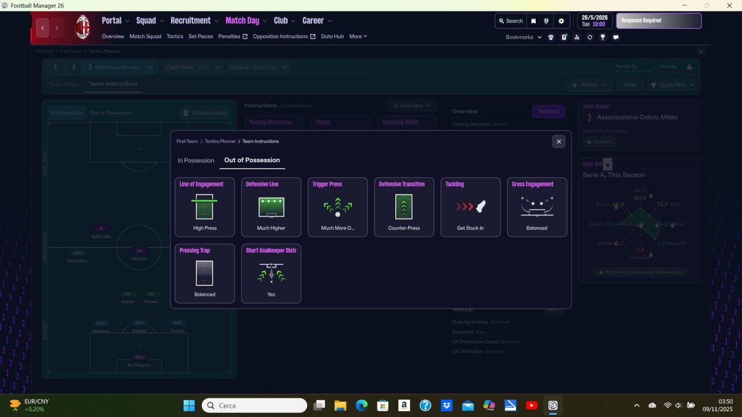Select the Out of Possession dialog tab
The width and height of the screenshot is (742, 417).
click(252, 160)
